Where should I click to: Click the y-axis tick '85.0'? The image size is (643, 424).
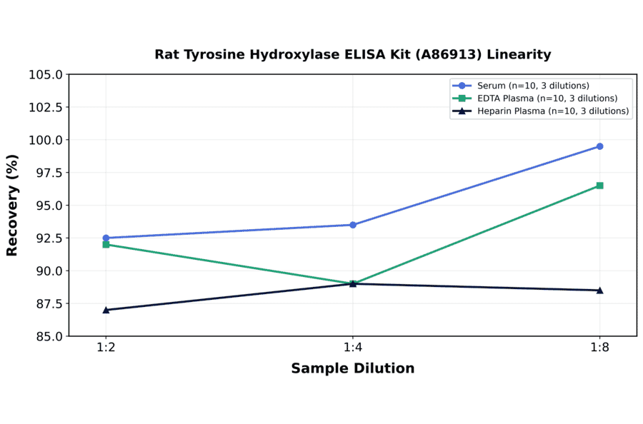click(49, 337)
